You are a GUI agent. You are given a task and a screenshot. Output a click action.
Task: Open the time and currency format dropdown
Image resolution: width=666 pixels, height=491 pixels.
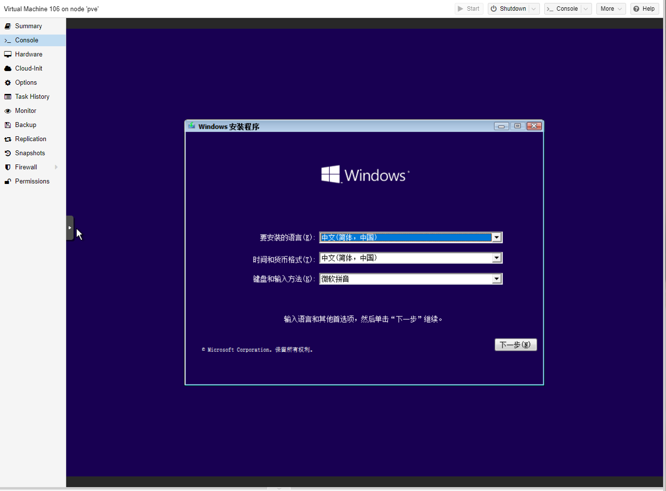pos(496,258)
